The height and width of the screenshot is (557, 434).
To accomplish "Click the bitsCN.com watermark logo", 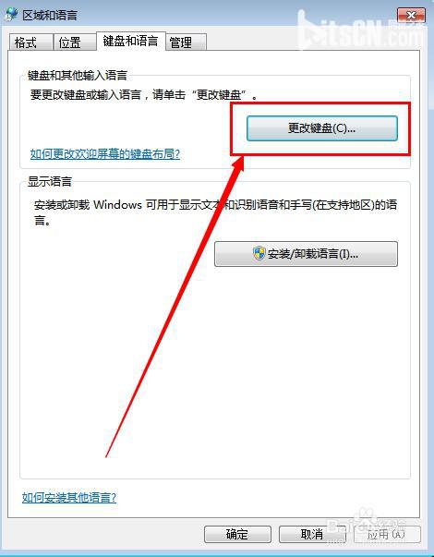I will pos(360,33).
